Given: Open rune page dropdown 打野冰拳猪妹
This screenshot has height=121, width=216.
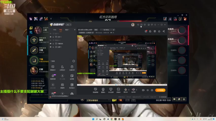Looking at the screenshot, I should 98,100.
